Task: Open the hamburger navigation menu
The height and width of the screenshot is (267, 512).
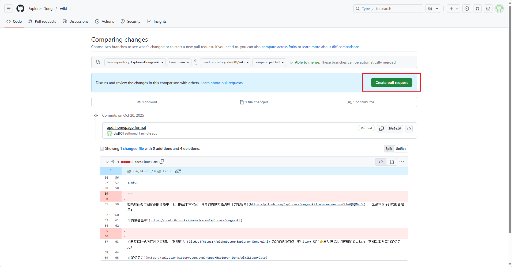Action: [9, 9]
